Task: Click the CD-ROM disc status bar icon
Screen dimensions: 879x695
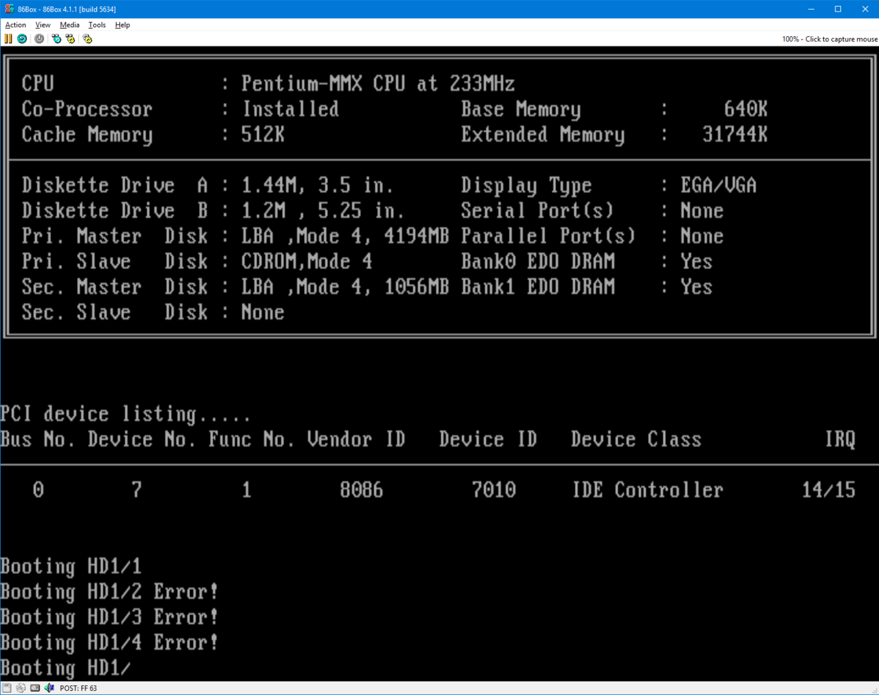Action: click(21, 688)
